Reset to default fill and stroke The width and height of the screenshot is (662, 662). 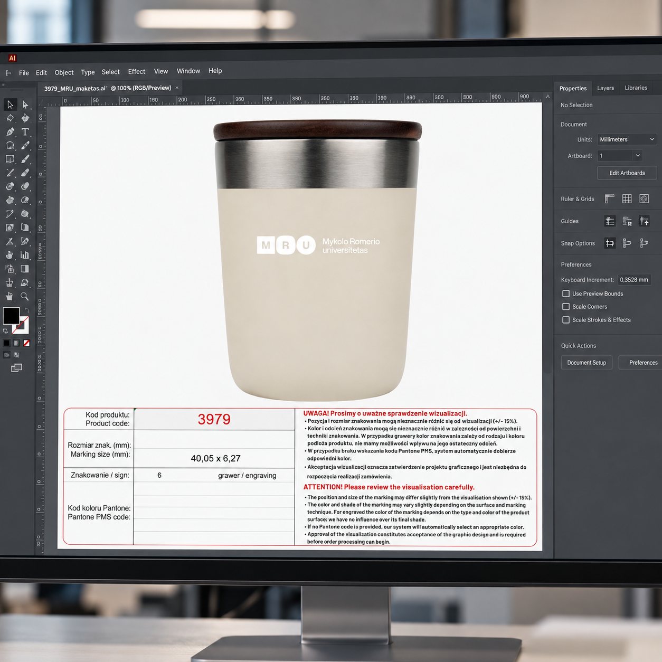[5, 331]
